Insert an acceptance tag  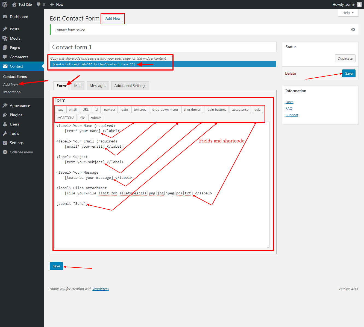click(x=240, y=110)
